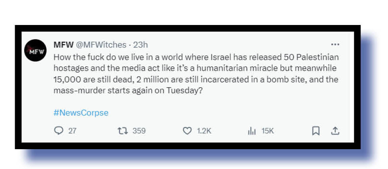
Task: Open the 23h timestamp permalink
Action: point(141,45)
